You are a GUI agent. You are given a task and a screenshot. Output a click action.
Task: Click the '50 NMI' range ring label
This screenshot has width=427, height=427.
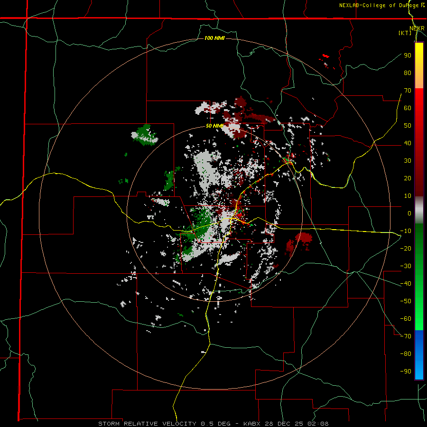tap(214, 126)
